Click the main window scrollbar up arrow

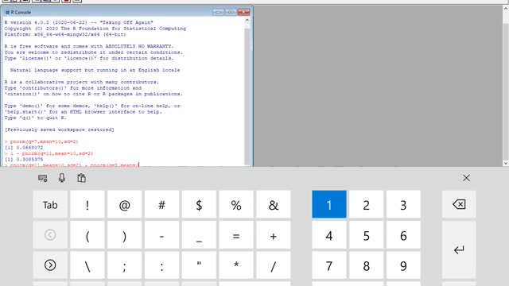coord(506,9)
